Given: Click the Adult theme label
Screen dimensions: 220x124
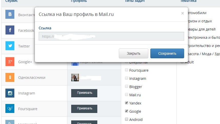Looking at the screenshot, I should 189,62.
